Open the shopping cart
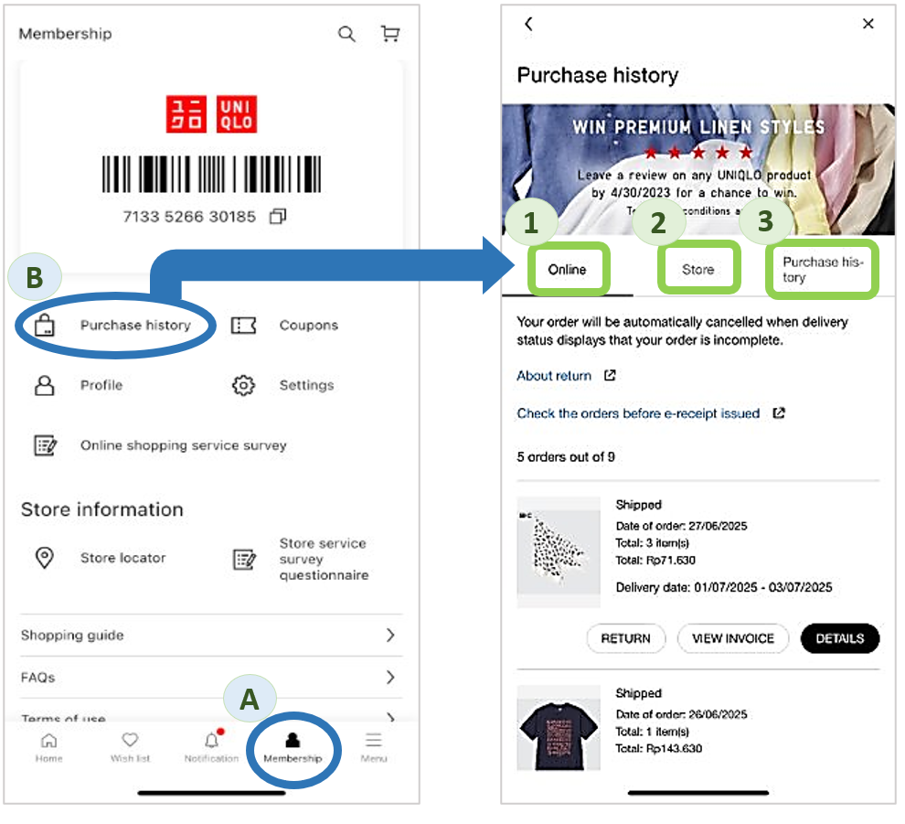 (x=390, y=35)
